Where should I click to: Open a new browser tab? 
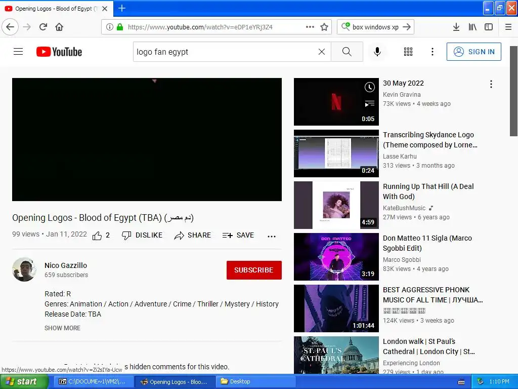coord(121,8)
